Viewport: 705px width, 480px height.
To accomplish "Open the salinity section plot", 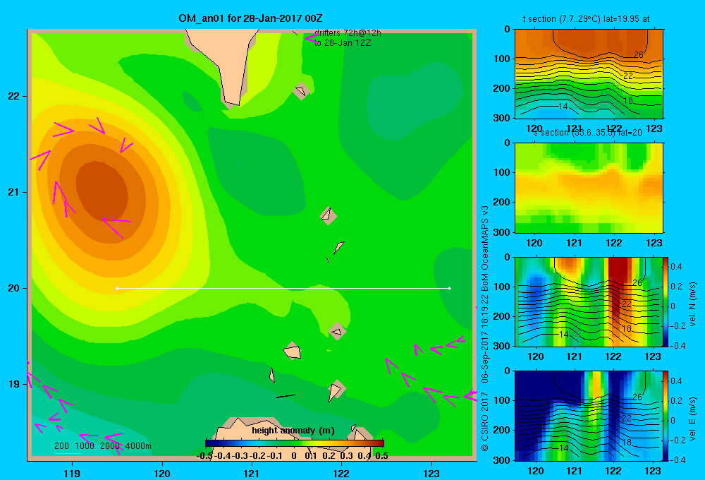I will pyautogui.click(x=589, y=188).
